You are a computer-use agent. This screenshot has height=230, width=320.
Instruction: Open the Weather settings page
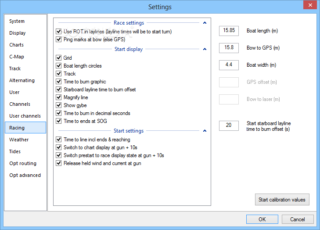(19, 140)
